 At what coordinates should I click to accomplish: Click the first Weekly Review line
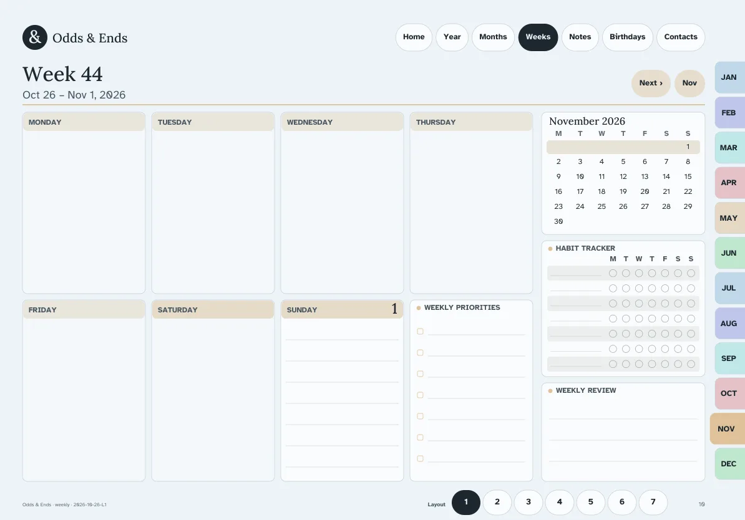(623, 418)
